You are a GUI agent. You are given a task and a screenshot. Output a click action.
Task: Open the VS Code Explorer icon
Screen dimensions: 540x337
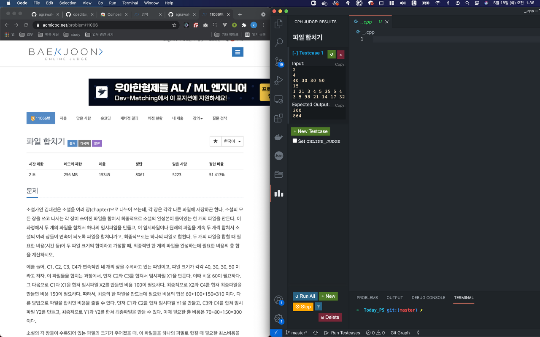pos(278,24)
